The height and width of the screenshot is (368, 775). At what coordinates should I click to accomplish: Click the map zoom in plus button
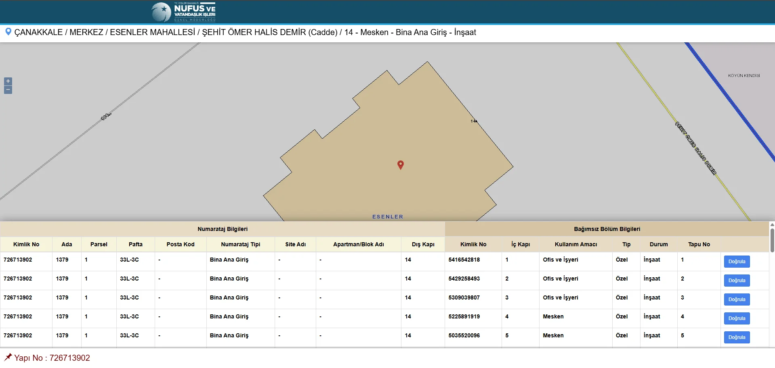(8, 81)
